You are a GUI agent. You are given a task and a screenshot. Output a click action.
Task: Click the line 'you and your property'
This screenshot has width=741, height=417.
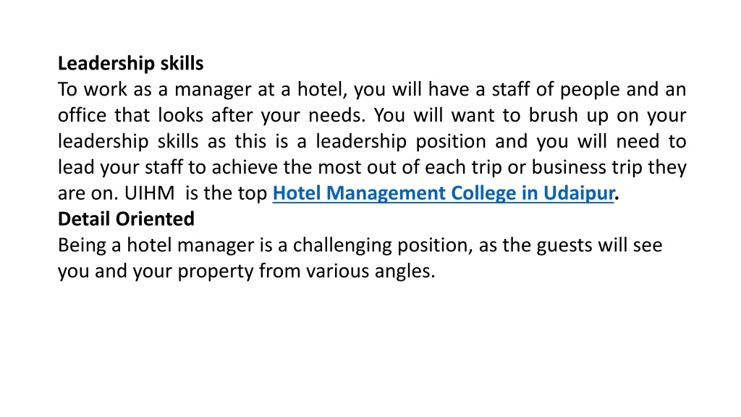[x=246, y=272]
